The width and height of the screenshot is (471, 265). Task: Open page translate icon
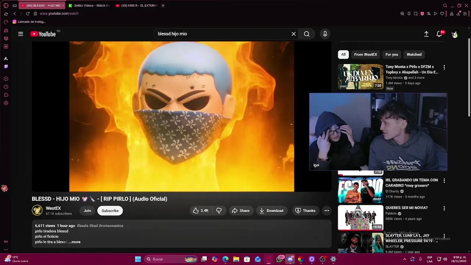coord(429,14)
